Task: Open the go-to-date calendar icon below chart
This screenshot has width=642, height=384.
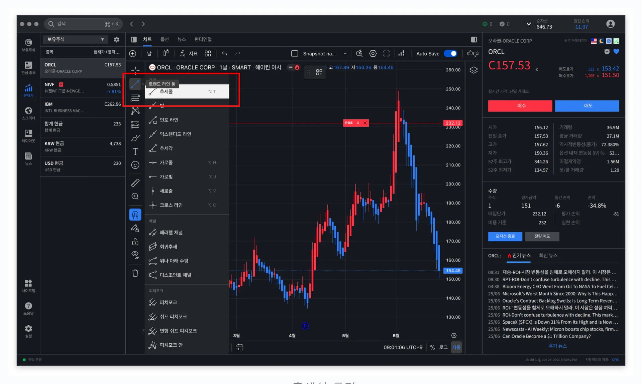Action: pyautogui.click(x=240, y=347)
